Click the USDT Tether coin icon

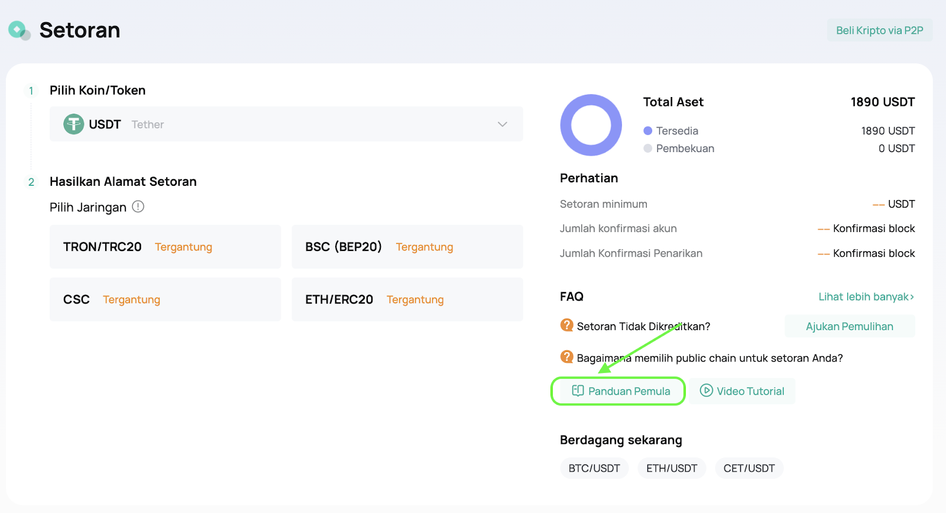74,124
